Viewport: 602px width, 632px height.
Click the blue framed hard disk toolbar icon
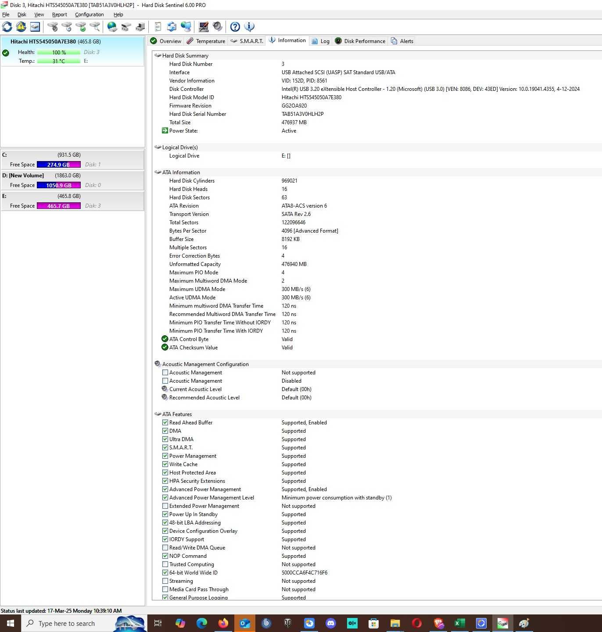click(x=35, y=27)
